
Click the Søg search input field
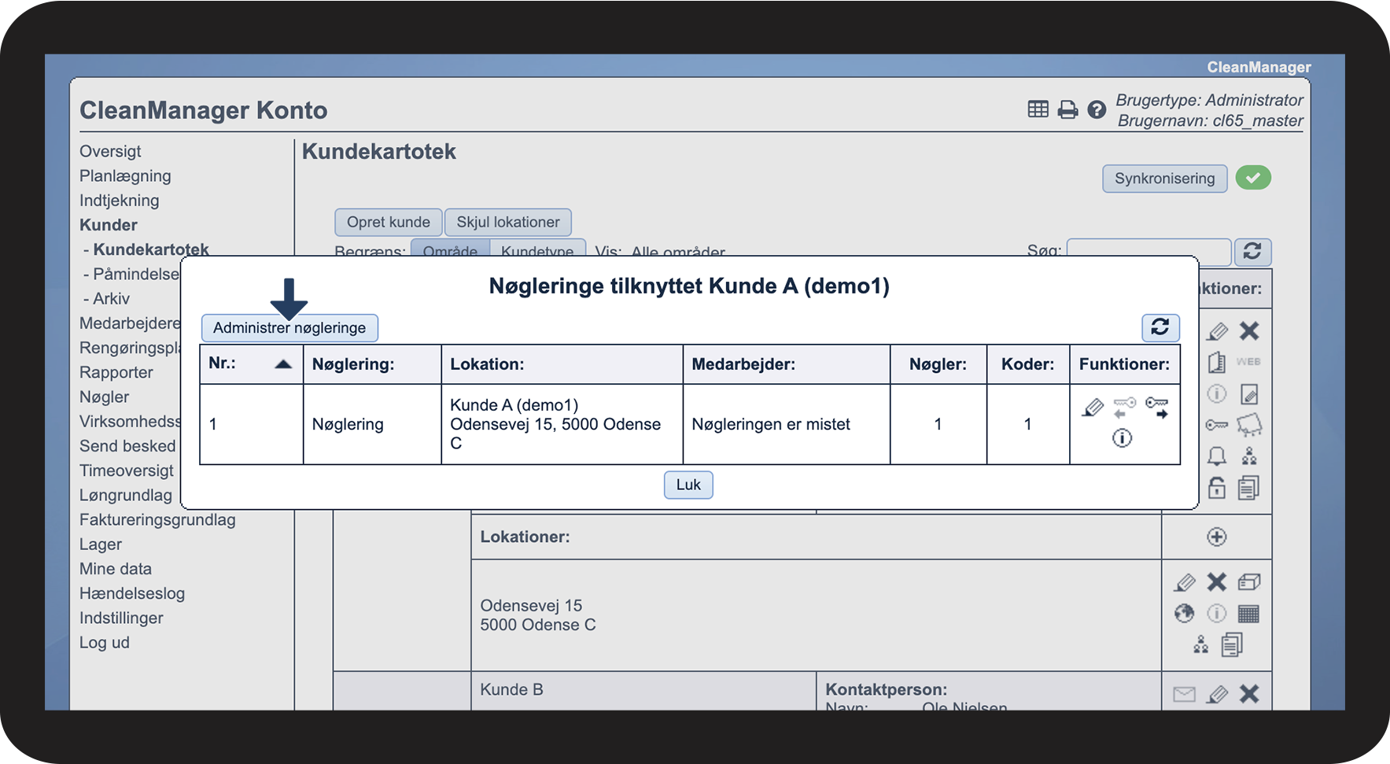coord(1148,249)
